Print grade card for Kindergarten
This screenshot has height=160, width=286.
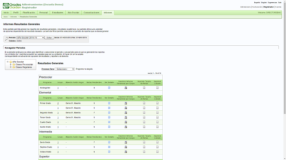coord(144,88)
